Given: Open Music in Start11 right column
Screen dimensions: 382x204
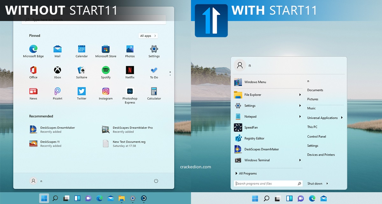Looking at the screenshot, I should pyautogui.click(x=311, y=108).
